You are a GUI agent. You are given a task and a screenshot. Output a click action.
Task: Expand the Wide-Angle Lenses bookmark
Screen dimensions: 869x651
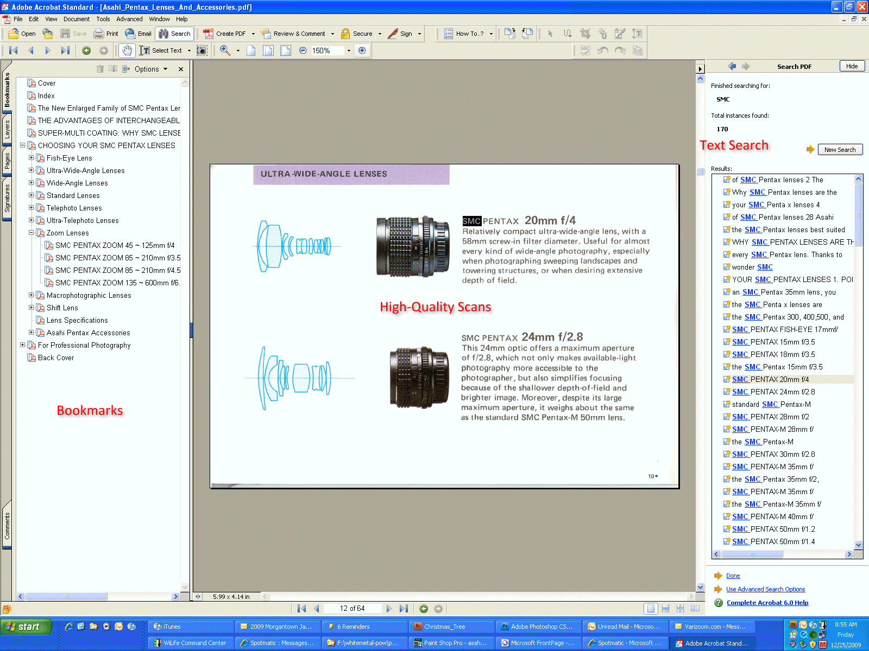[31, 183]
